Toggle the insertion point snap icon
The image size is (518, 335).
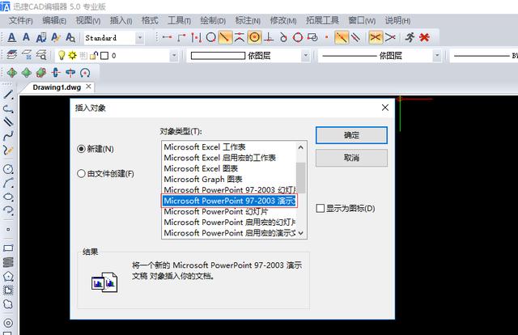coord(312,38)
